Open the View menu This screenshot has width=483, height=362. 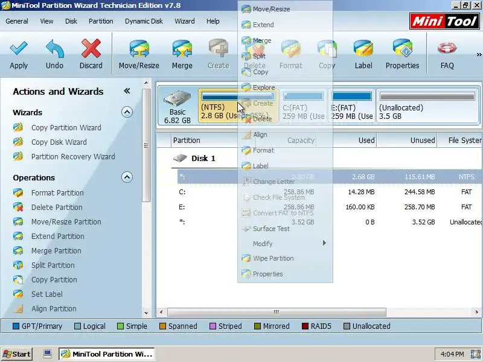pos(46,21)
